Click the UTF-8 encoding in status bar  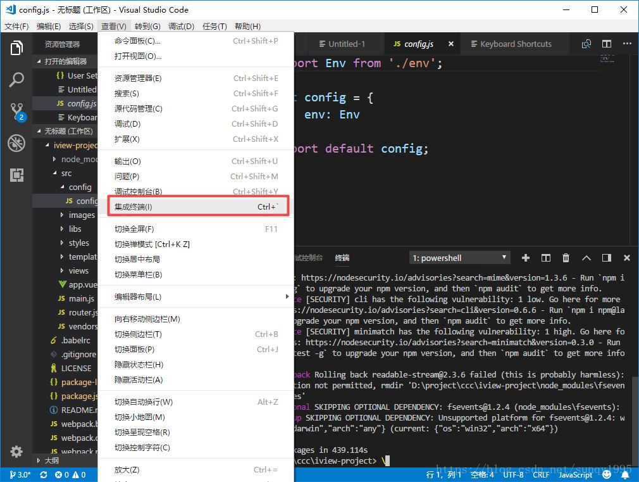[514, 474]
